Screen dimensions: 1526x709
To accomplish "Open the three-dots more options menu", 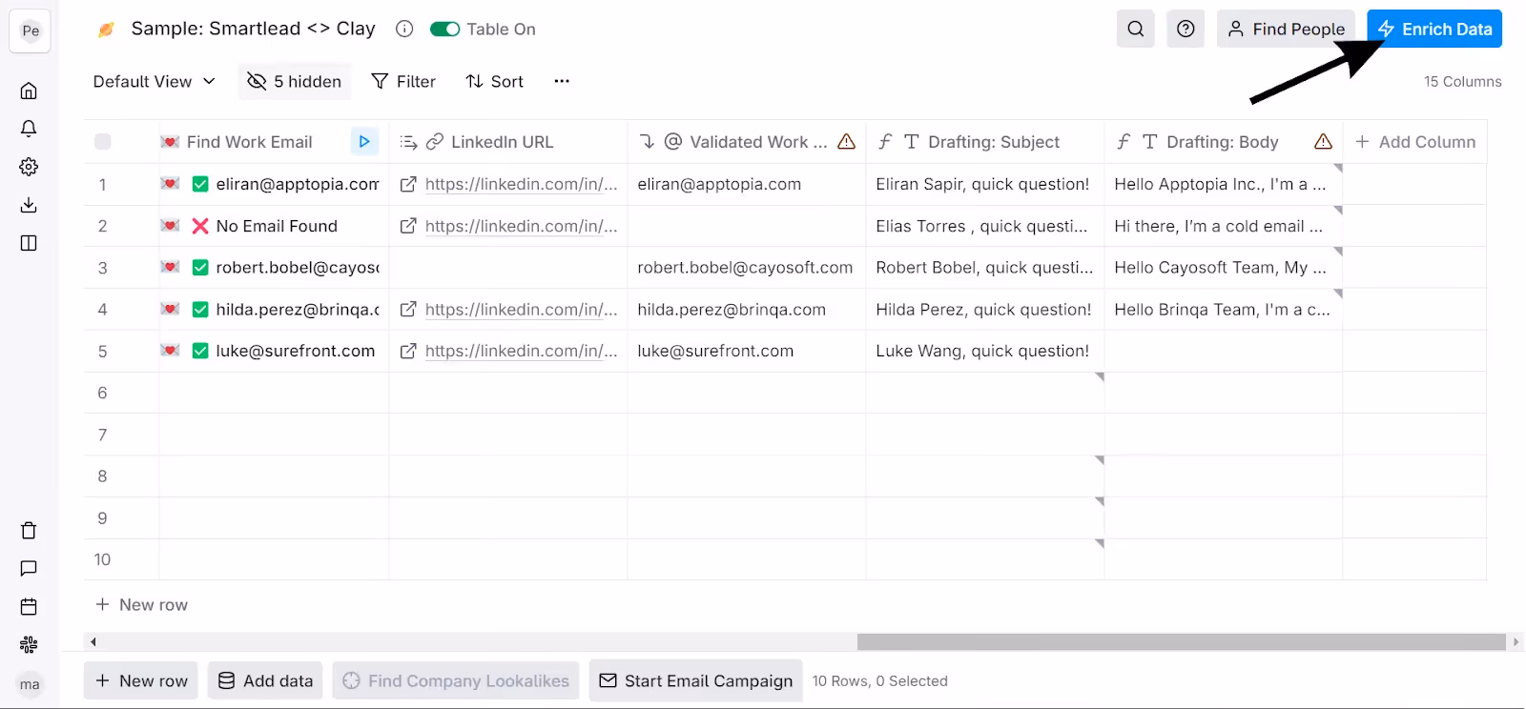I will click(x=562, y=81).
